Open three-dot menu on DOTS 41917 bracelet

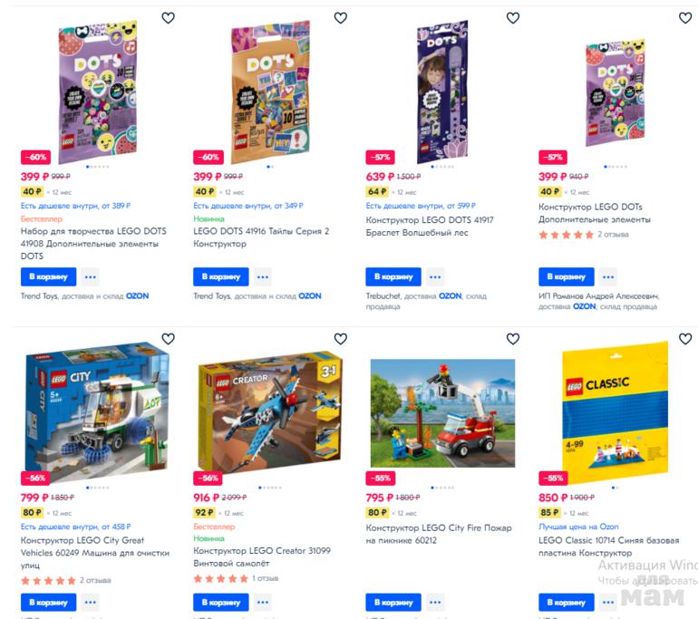coord(435,276)
